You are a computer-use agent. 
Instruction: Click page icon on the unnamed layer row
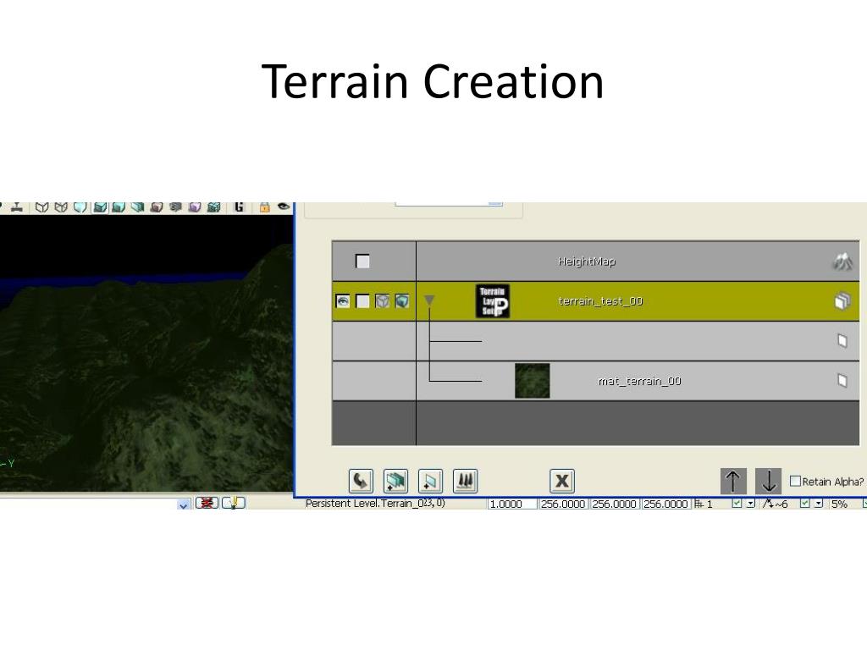[842, 341]
